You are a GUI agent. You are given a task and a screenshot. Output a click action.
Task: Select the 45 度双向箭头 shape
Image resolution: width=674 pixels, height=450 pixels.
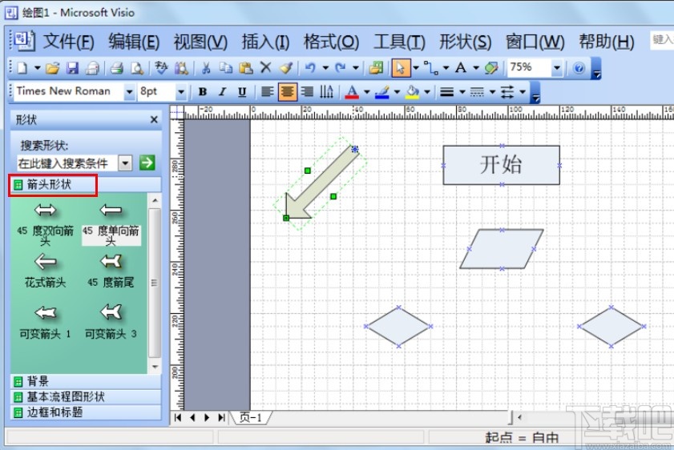[46, 224]
